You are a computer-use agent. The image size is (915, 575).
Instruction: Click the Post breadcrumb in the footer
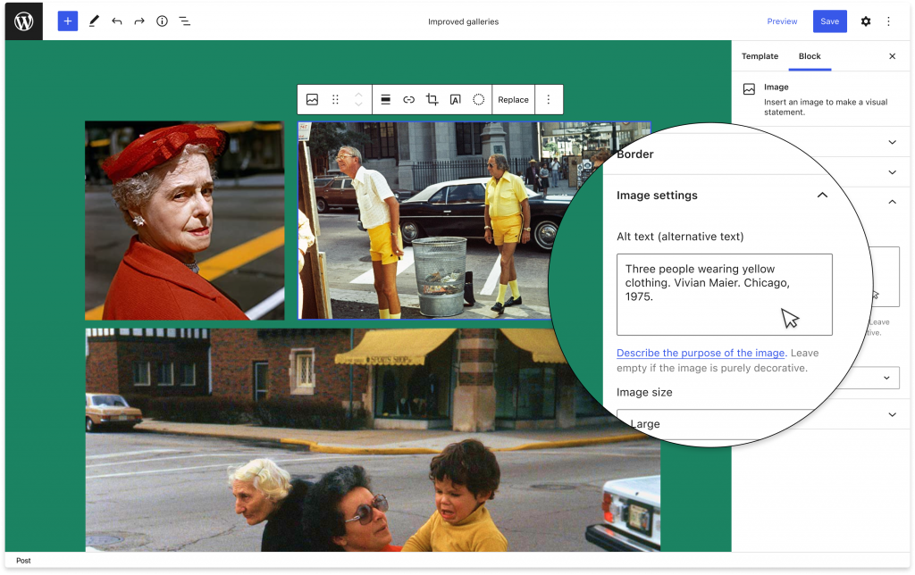(23, 561)
